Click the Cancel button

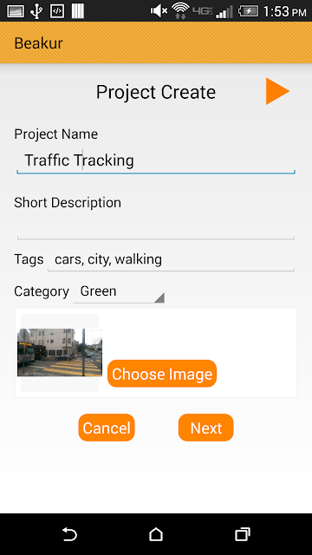coord(107,428)
